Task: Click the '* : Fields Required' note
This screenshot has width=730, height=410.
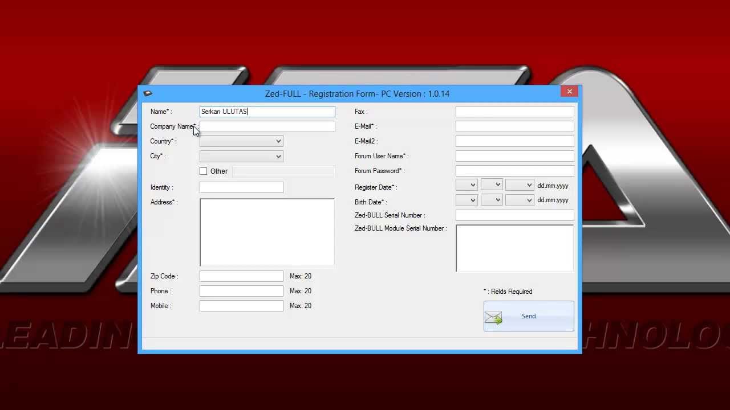Action: 508,292
